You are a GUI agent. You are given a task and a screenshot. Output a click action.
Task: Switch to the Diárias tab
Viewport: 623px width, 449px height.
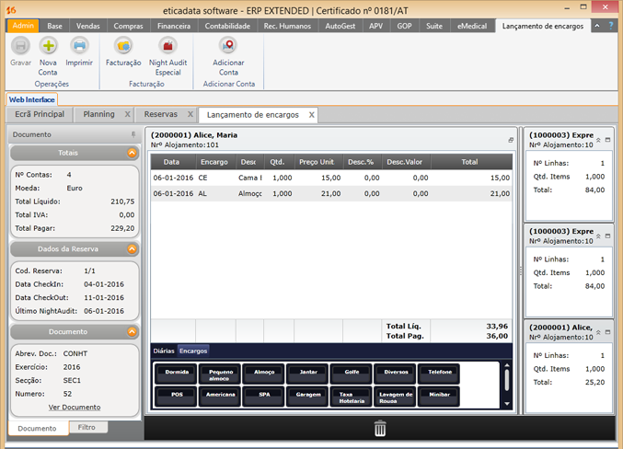(163, 351)
